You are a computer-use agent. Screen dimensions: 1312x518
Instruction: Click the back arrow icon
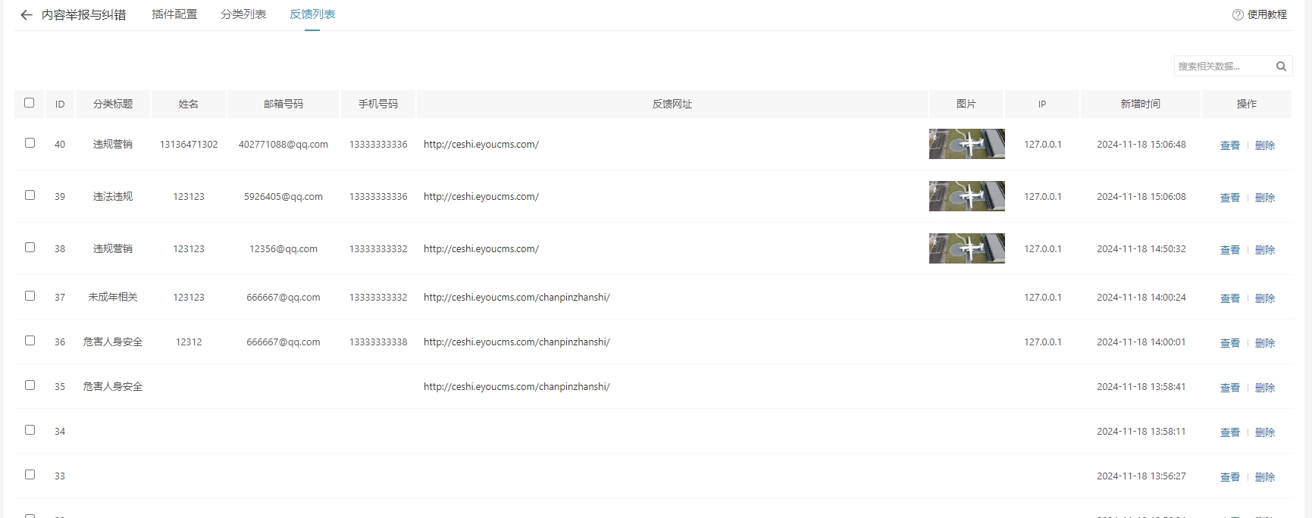(x=27, y=15)
